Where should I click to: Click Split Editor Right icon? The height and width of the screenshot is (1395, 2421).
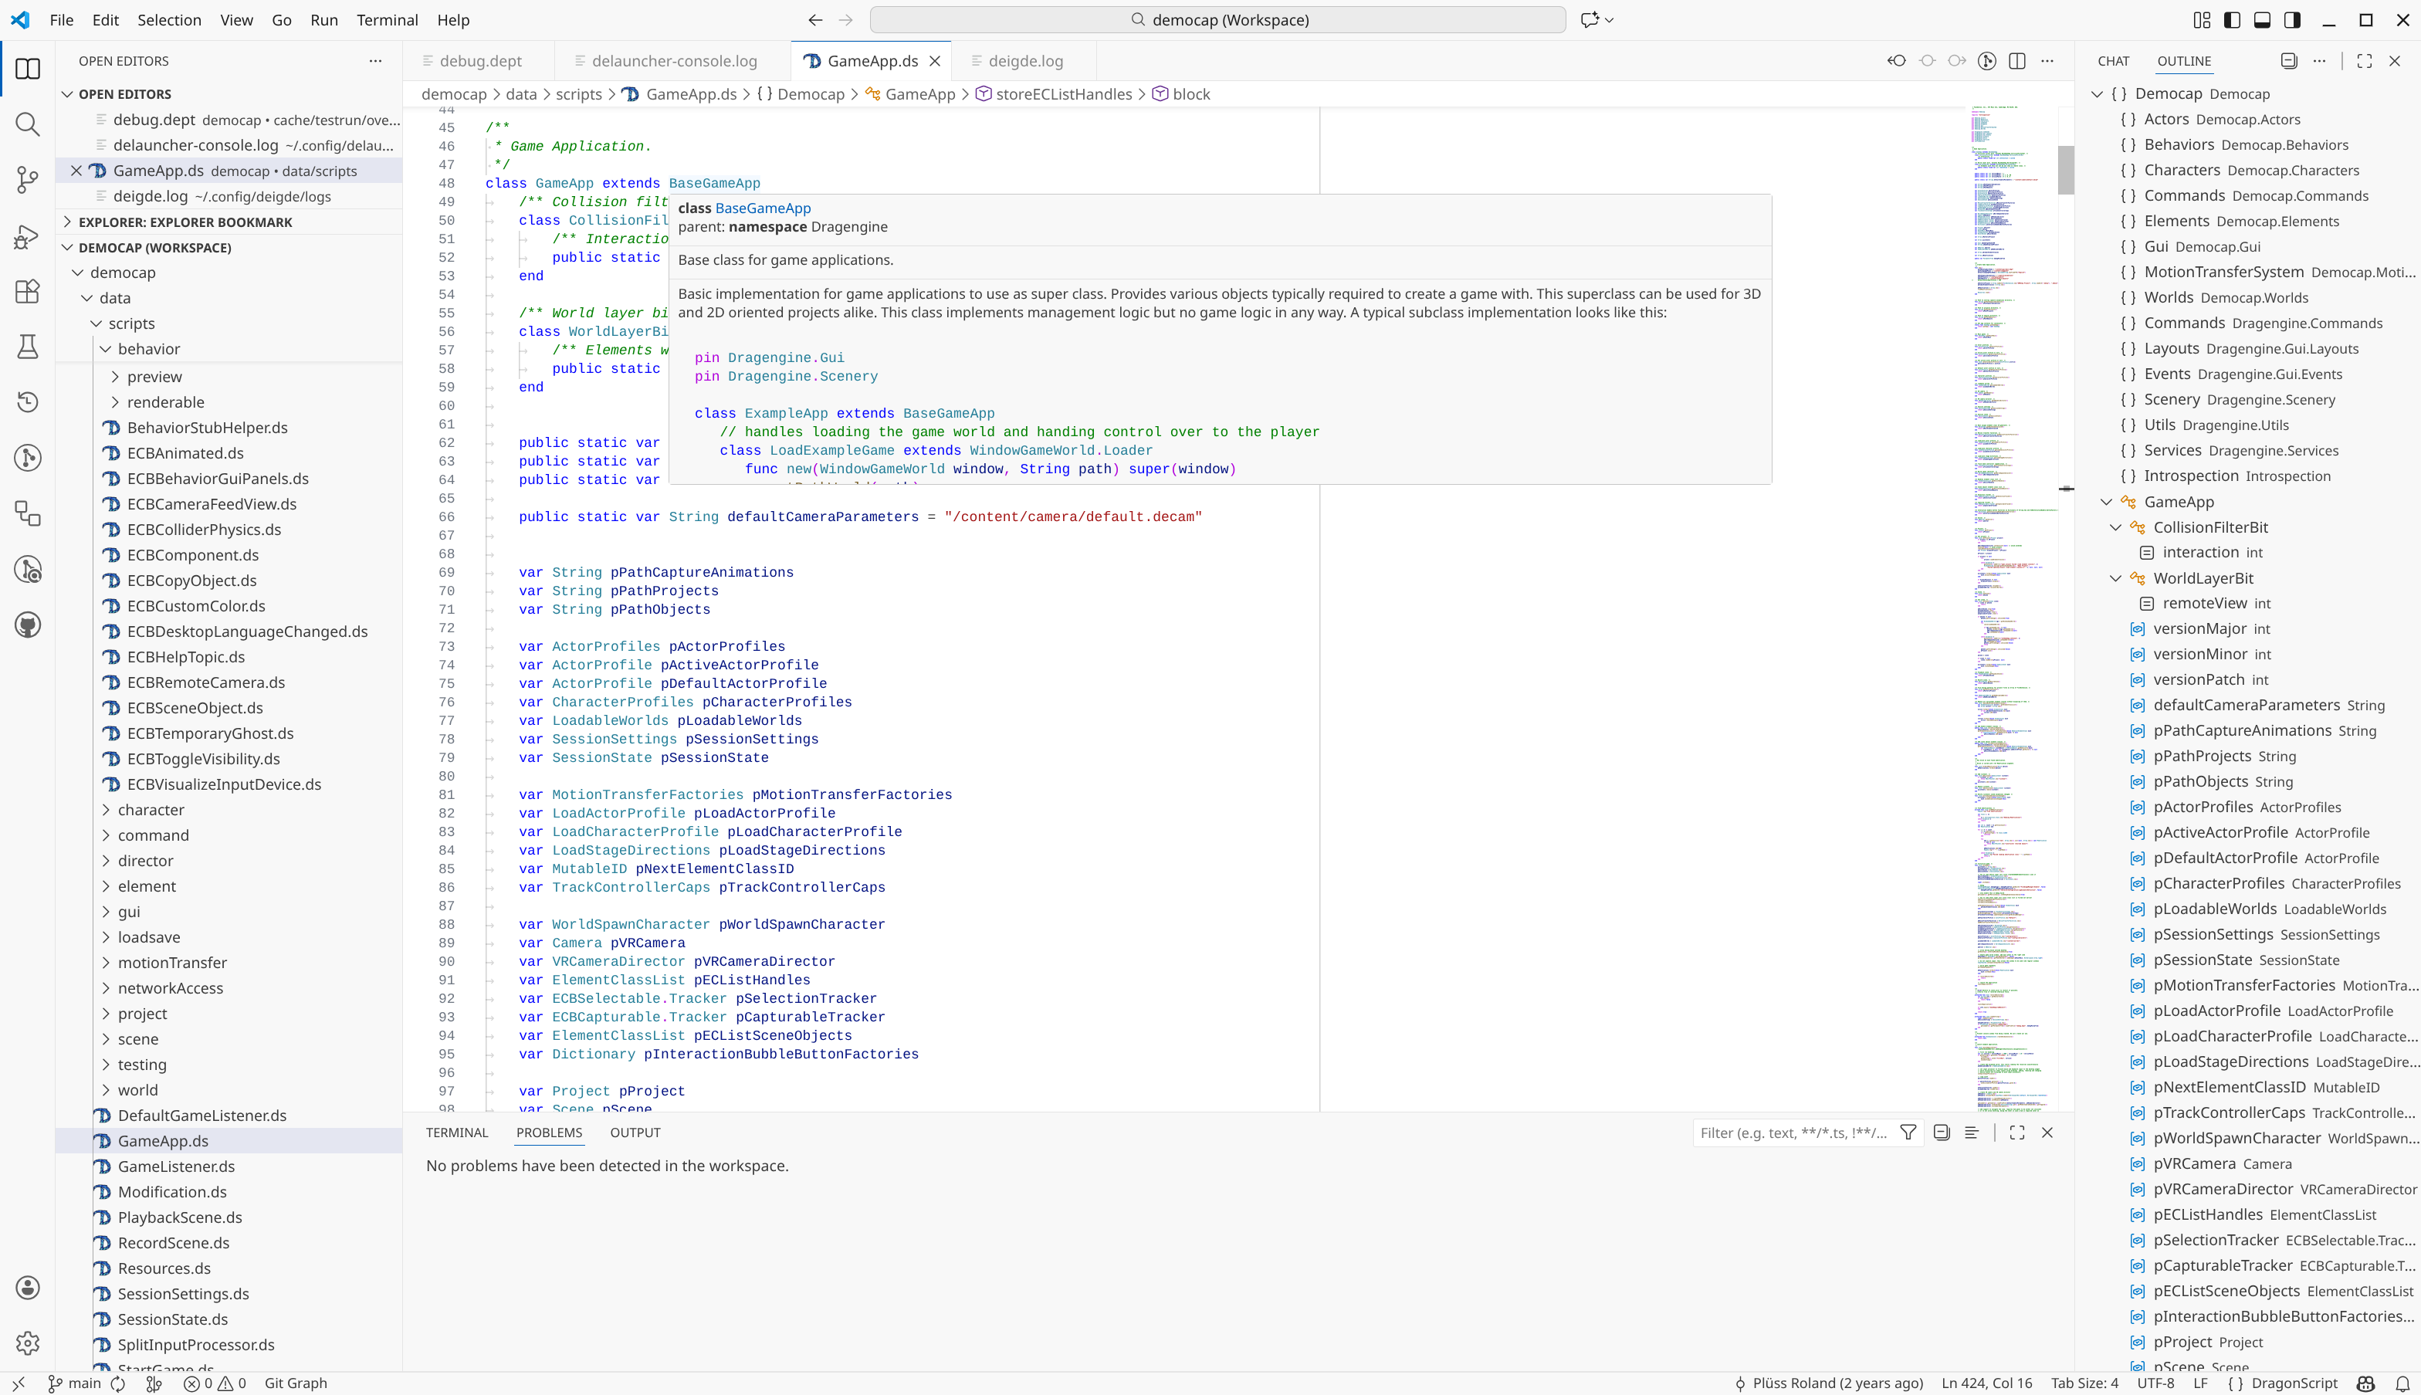pyautogui.click(x=2016, y=61)
